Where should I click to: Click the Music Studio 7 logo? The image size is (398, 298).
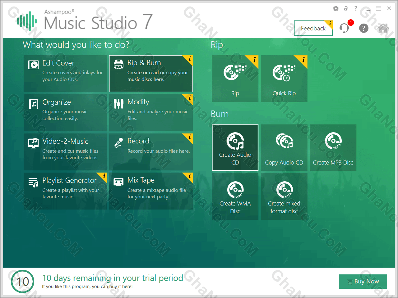tap(85, 21)
